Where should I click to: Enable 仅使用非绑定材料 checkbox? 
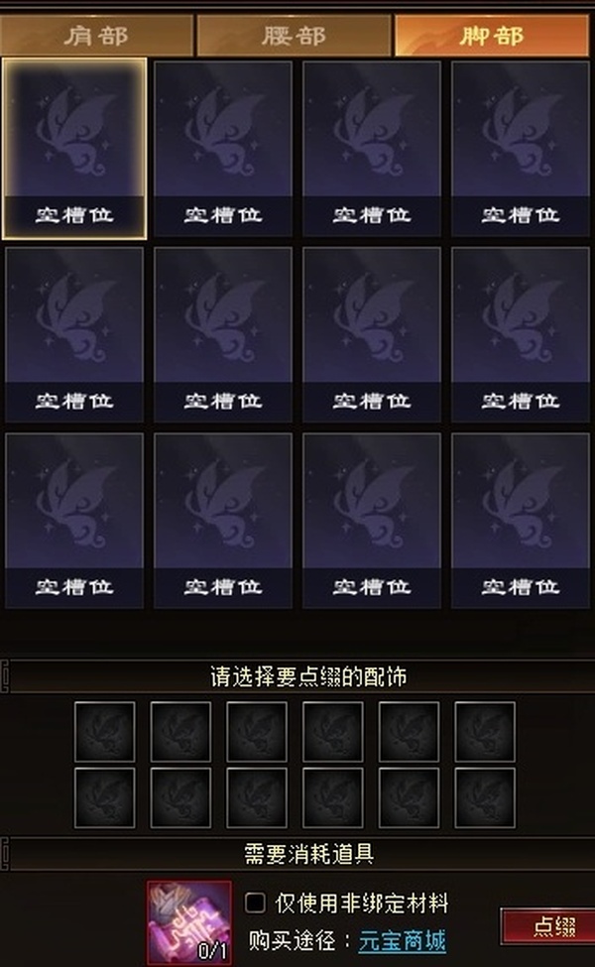(x=255, y=903)
